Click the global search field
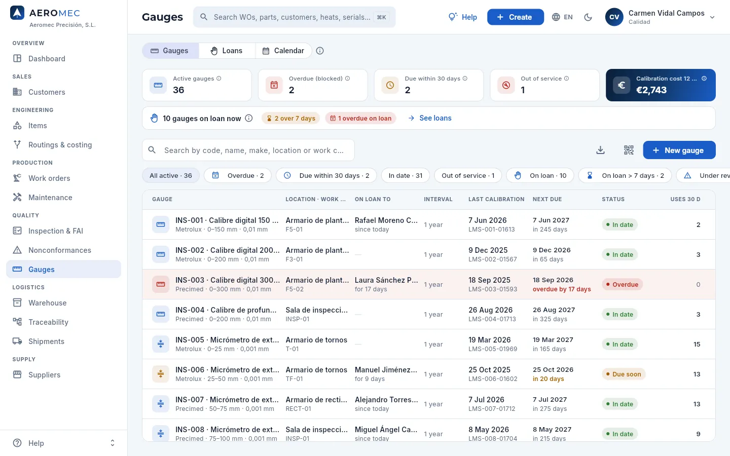Viewport: 730px width, 456px height. click(294, 17)
